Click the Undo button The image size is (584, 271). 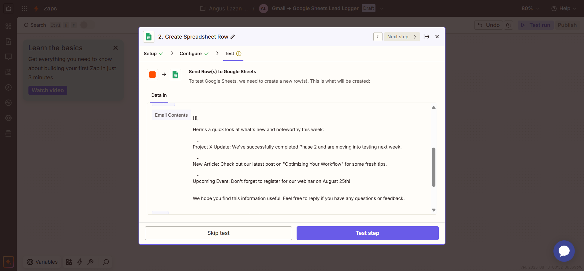489,25
